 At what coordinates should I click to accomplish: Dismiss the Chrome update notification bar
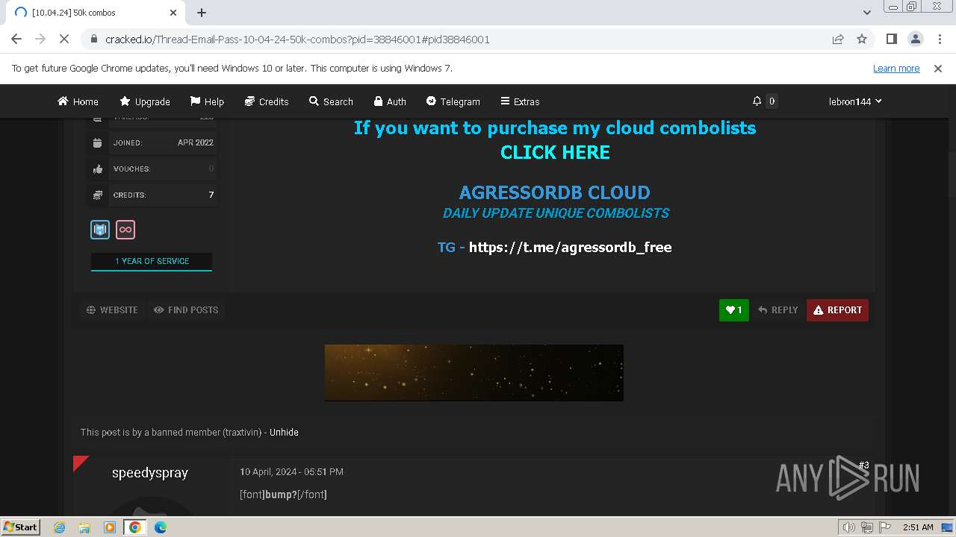(x=938, y=68)
